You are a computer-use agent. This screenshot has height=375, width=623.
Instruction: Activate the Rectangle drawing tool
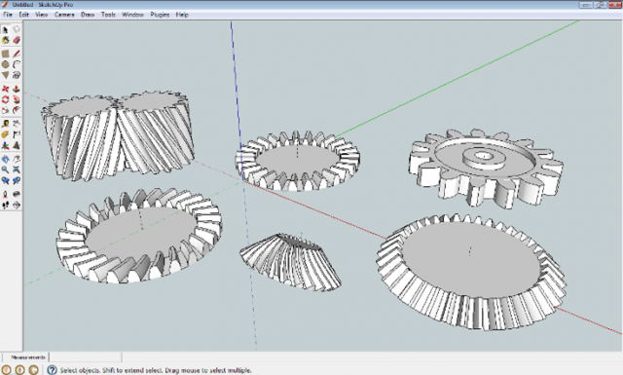click(x=5, y=54)
